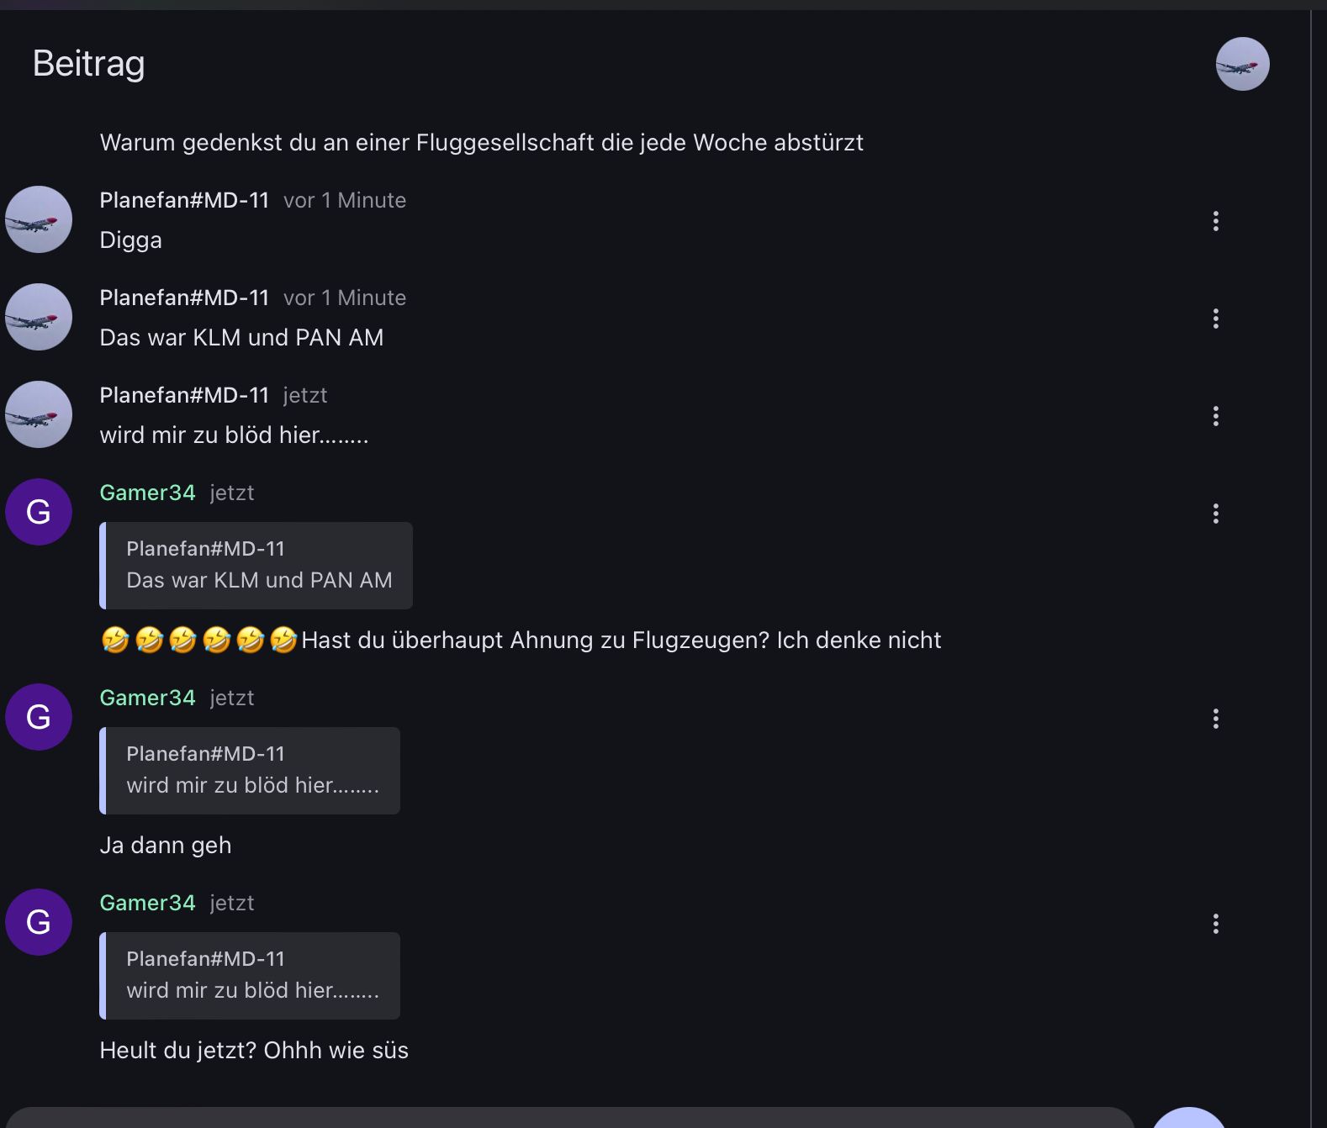
Task: Focus the comment input field at the bottom
Action: 568,1119
